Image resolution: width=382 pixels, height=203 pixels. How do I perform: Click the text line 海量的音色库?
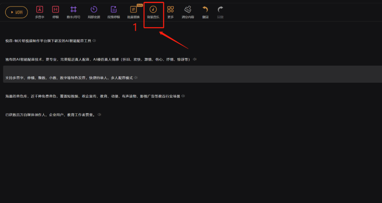pos(93,96)
